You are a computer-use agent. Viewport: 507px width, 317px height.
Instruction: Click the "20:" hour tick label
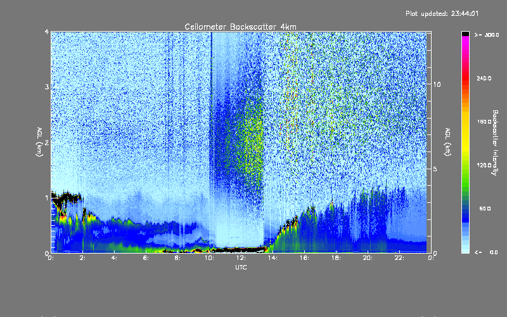click(368, 258)
